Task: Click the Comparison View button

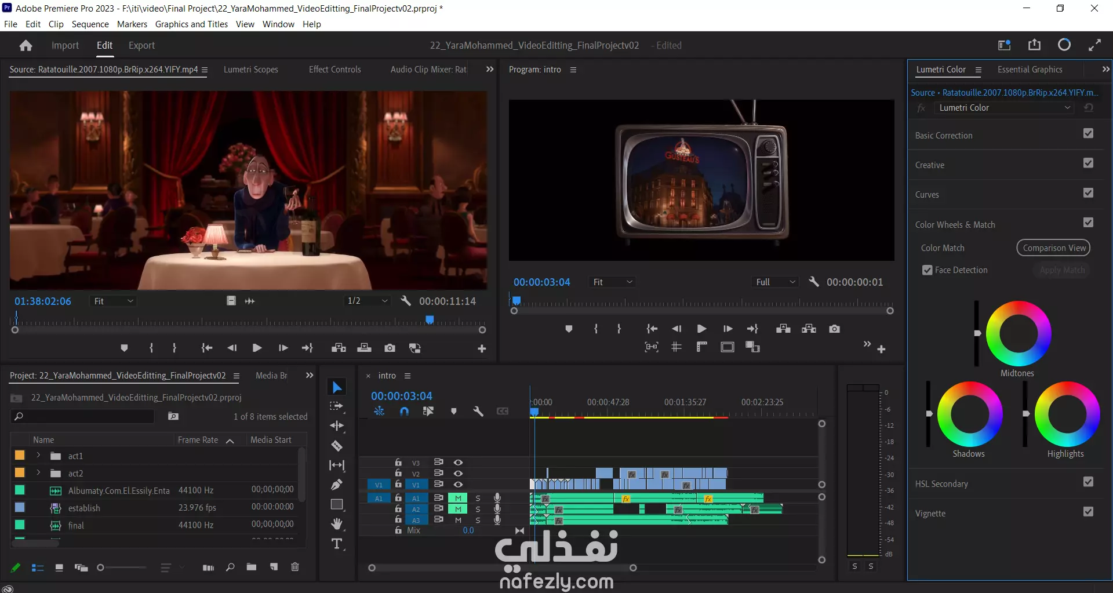Action: 1054,248
